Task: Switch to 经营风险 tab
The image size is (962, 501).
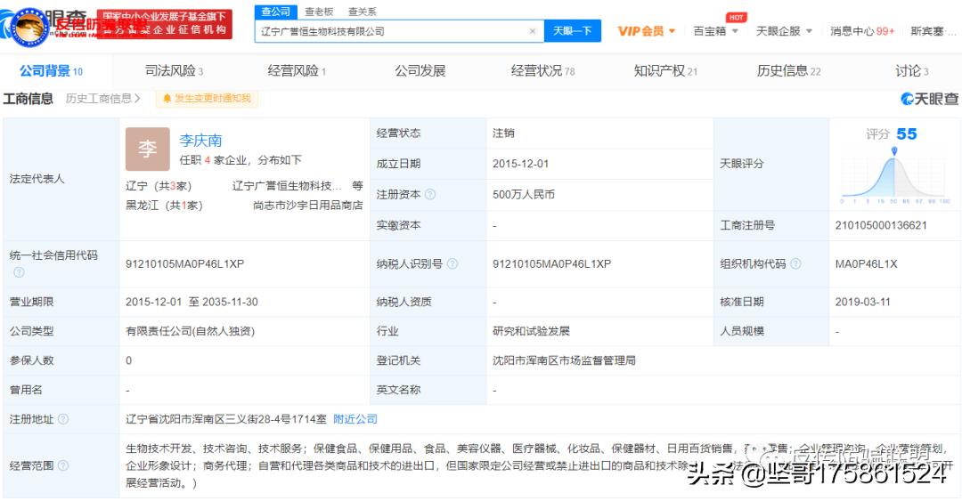Action: [297, 71]
